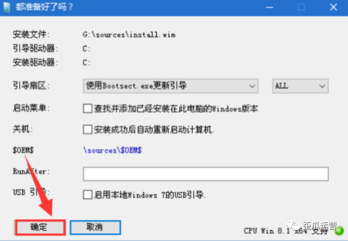
Task: Expand the ALL dropdown list
Action: click(300, 86)
